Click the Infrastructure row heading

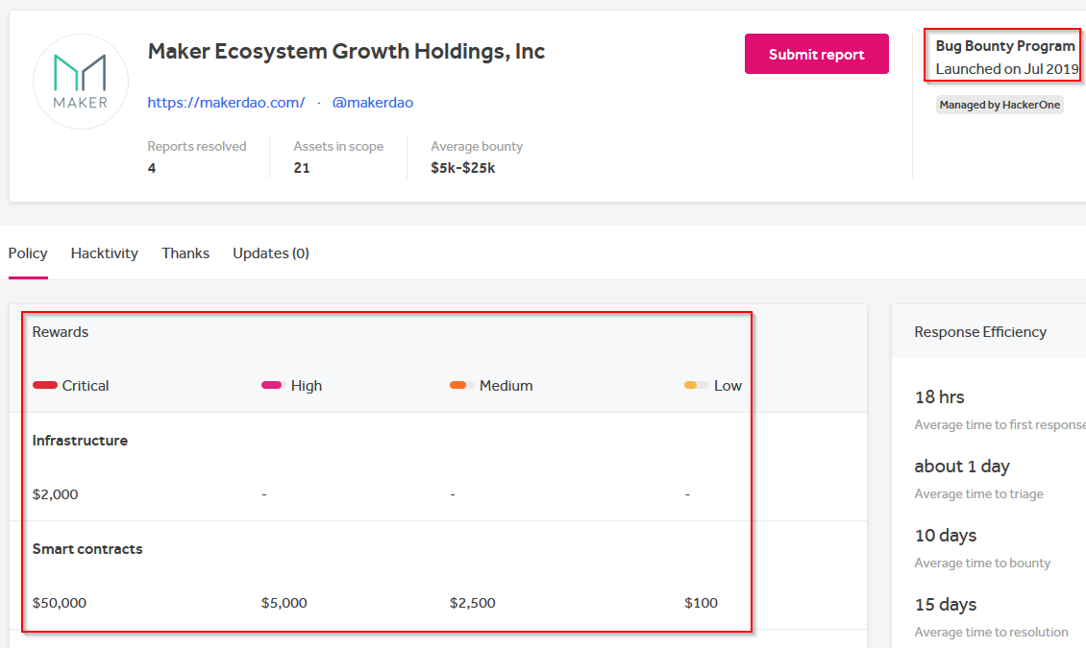pos(80,441)
